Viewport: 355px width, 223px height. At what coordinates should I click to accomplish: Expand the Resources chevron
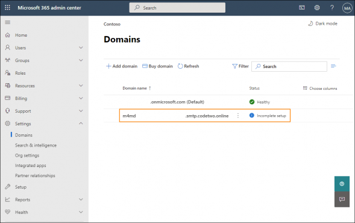coord(81,86)
